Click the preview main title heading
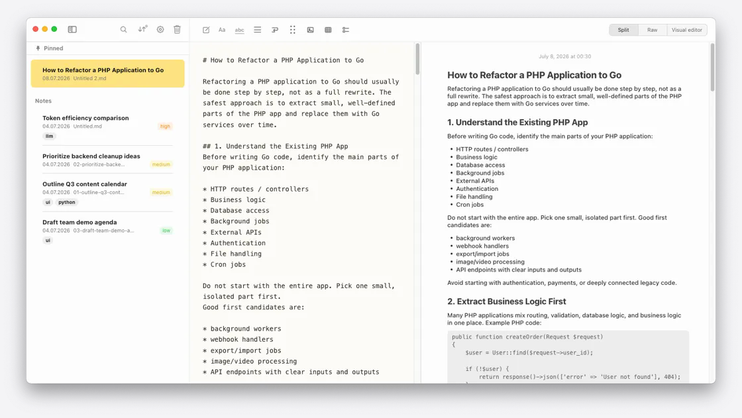This screenshot has height=418, width=742. click(534, 76)
